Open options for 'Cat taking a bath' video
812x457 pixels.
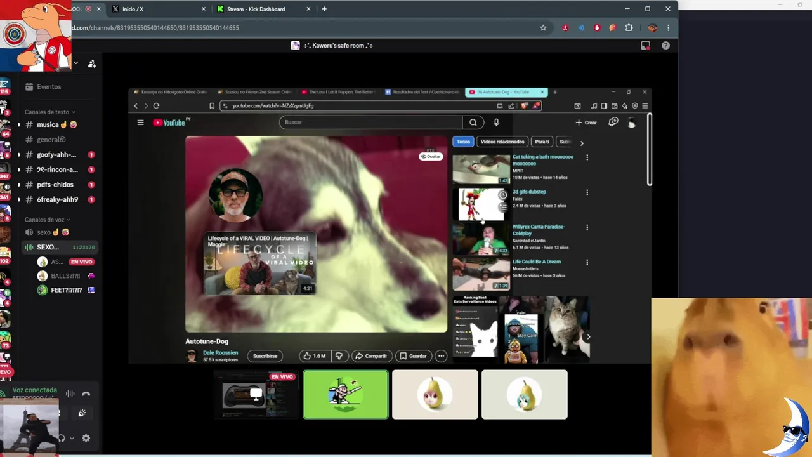coord(587,157)
